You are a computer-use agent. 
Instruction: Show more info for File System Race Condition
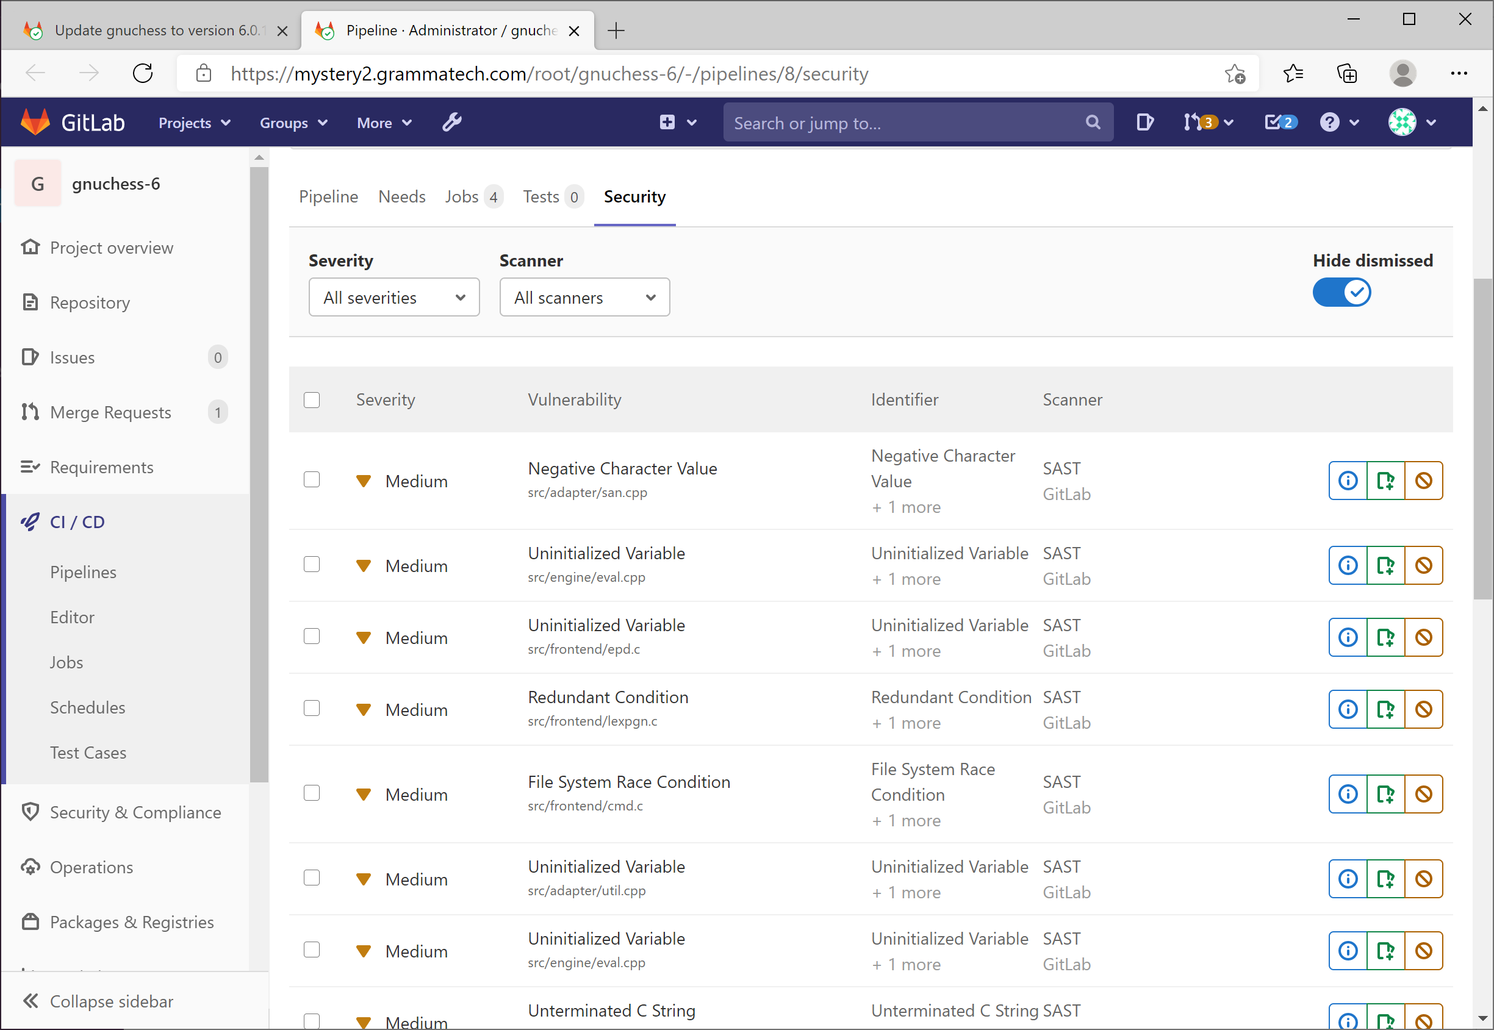tap(1348, 794)
